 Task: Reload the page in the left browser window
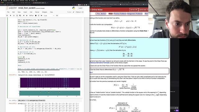[5, 5]
